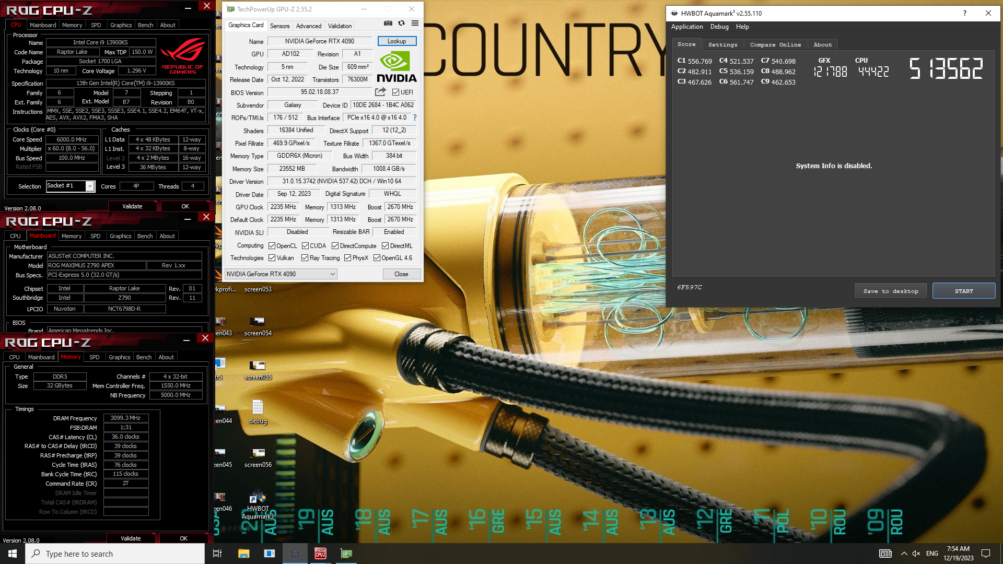This screenshot has width=1003, height=564.
Task: Click the HWBOT Aquamark taskbar icon
Action: tap(295, 554)
